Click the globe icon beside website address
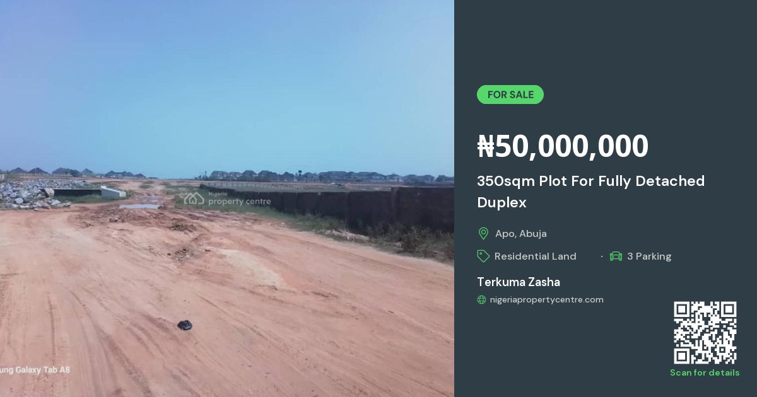Image resolution: width=757 pixels, height=397 pixels. [482, 300]
